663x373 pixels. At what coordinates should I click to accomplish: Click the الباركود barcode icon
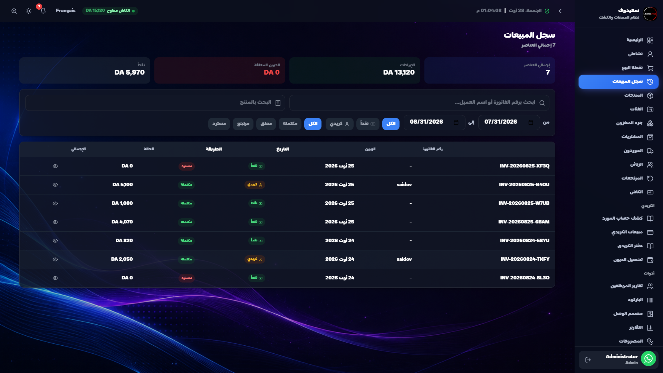pos(650,300)
